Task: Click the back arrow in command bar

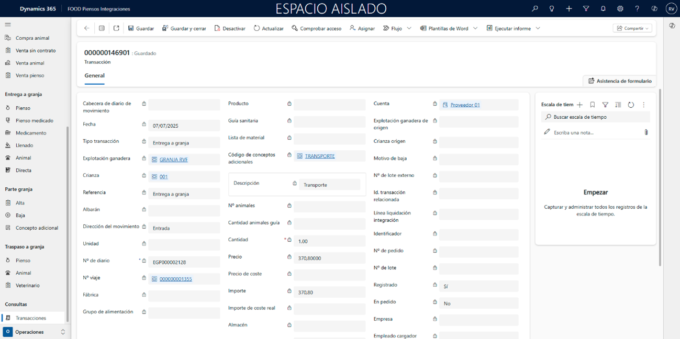Action: [87, 28]
